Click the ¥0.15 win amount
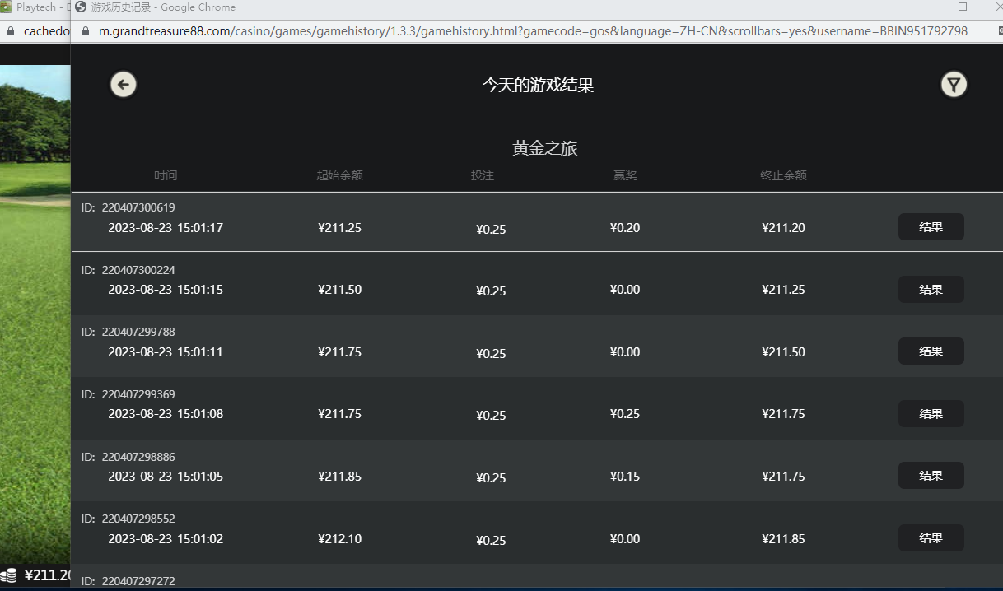Viewport: 1003px width, 591px height. (x=625, y=477)
